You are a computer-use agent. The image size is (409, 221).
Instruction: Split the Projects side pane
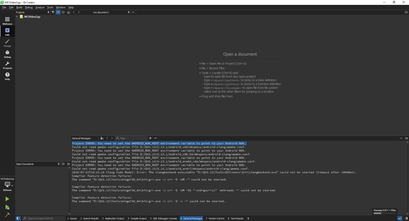pyautogui.click(x=63, y=12)
